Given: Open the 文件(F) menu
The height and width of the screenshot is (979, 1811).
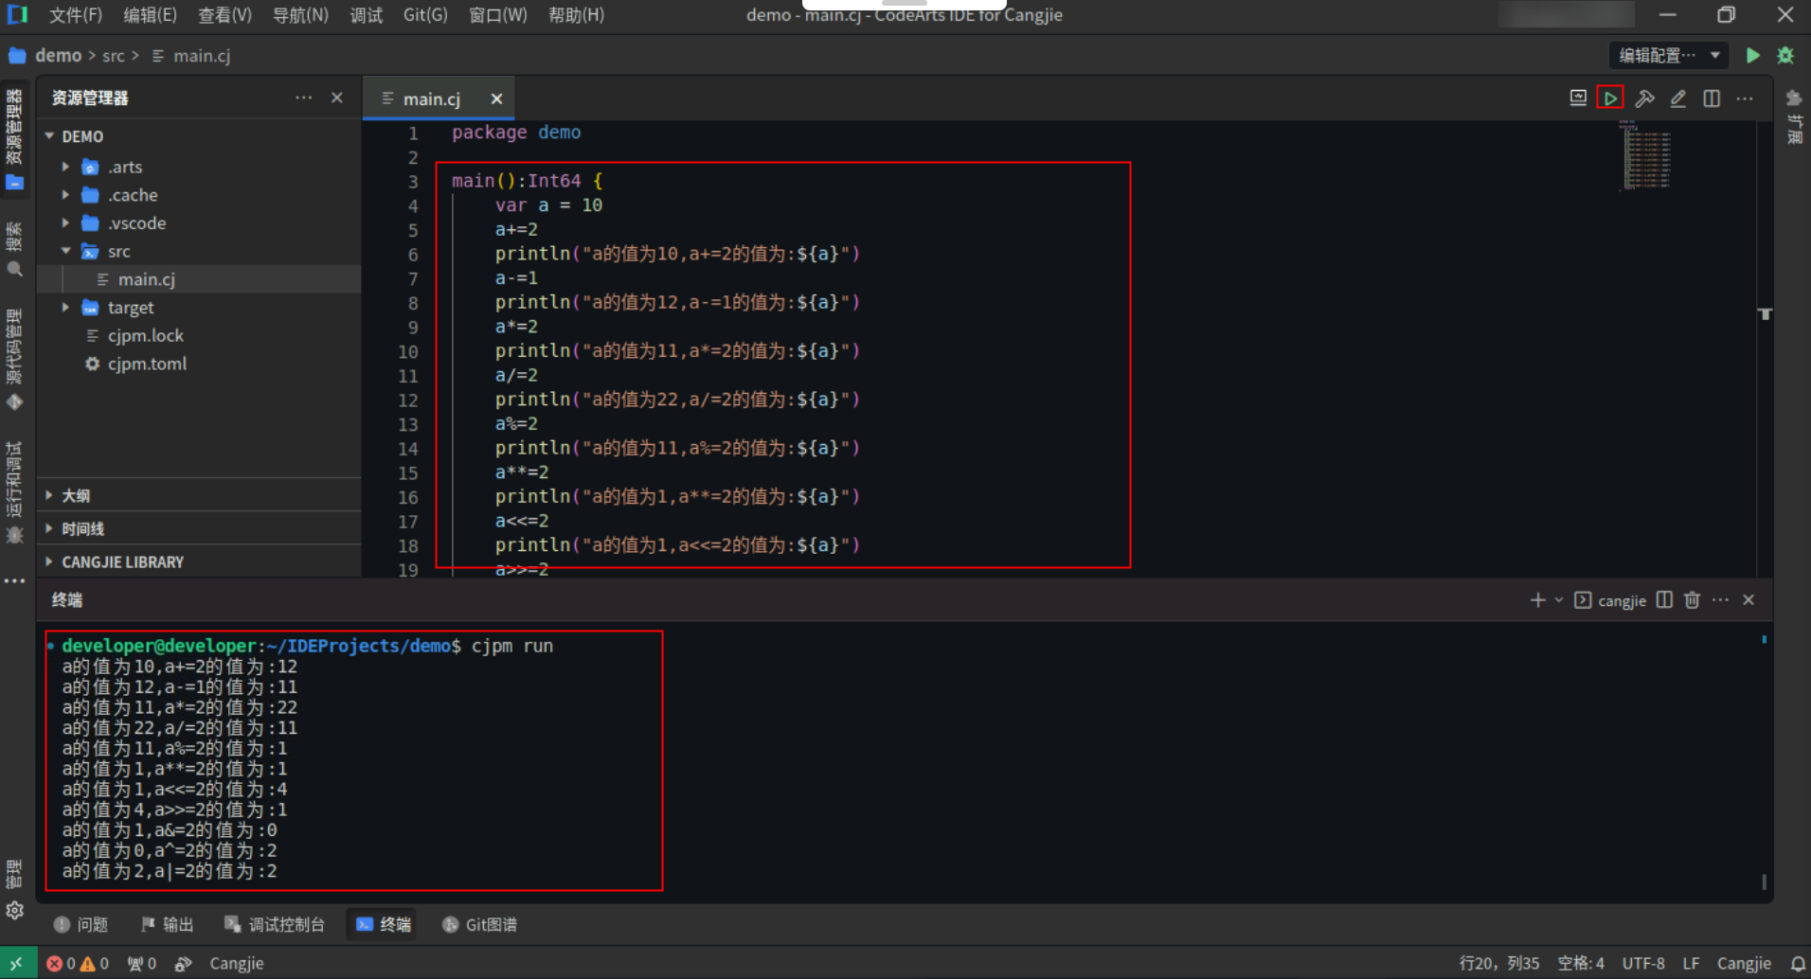Looking at the screenshot, I should (76, 15).
